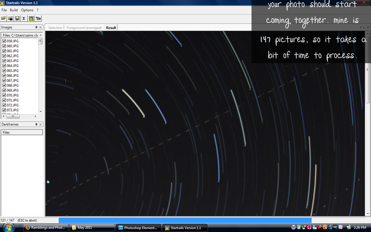Screen dimensions: 371x232
Task: Open the Options menu
Action: [27, 10]
